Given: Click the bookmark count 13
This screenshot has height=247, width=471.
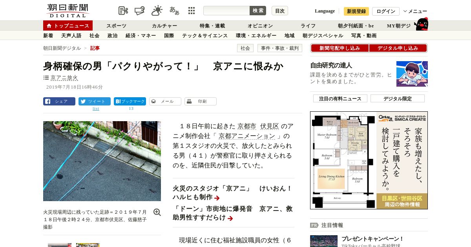Looking at the screenshot, I should click(x=131, y=109).
